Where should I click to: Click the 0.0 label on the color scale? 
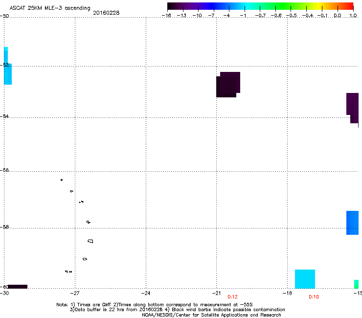[338, 16]
